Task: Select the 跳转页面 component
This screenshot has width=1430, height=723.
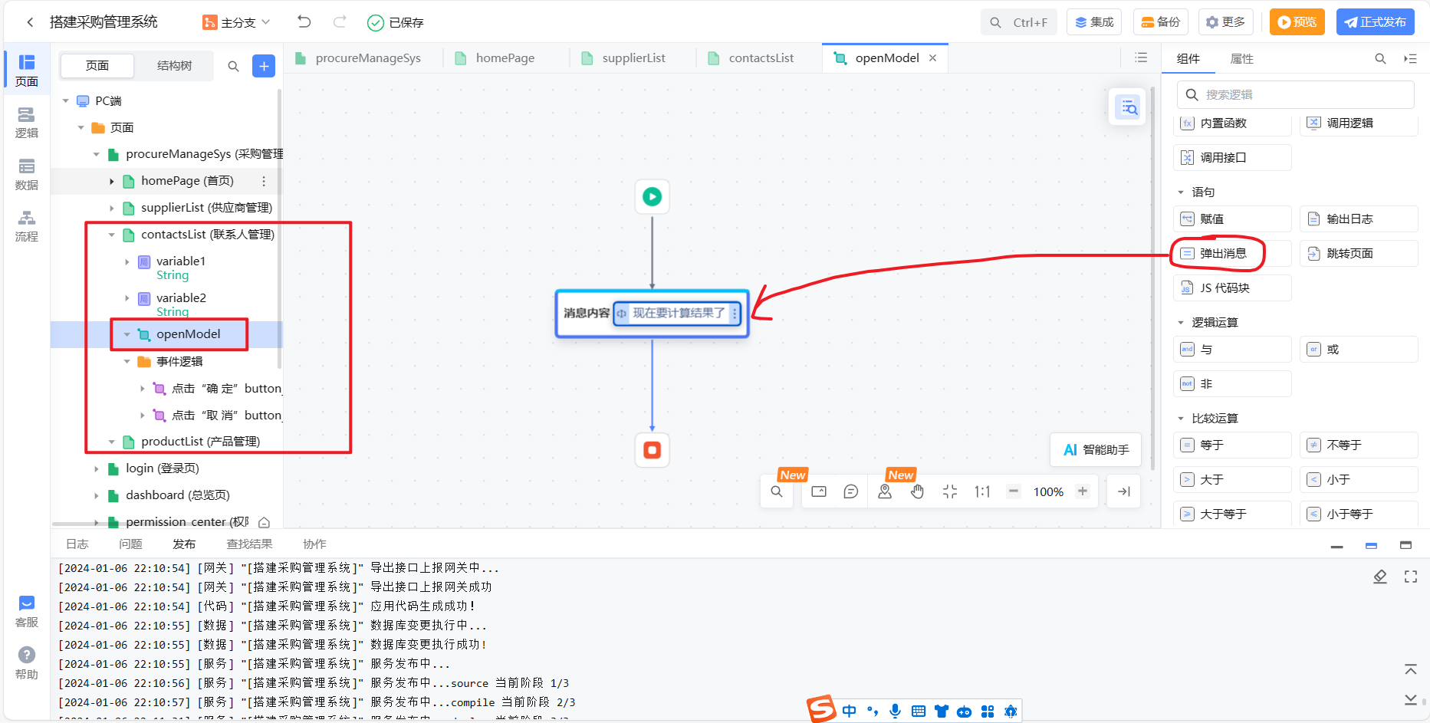Action: (x=1359, y=254)
